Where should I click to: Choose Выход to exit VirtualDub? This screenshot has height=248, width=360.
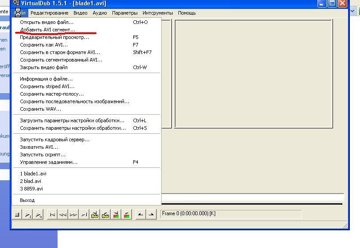86,200
